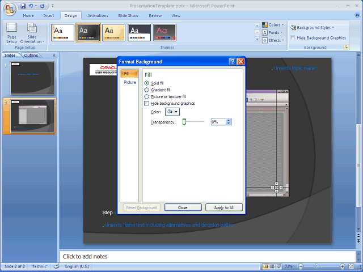Zoom out with the minus button

click(301, 266)
